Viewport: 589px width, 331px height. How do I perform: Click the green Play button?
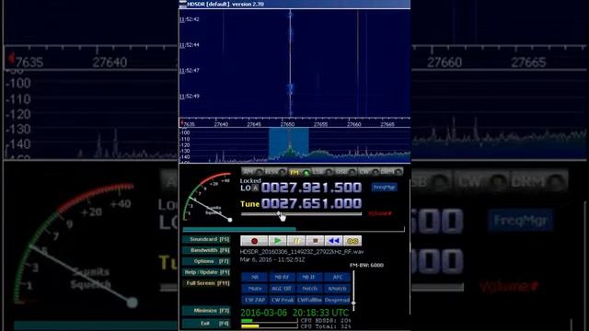(x=278, y=241)
